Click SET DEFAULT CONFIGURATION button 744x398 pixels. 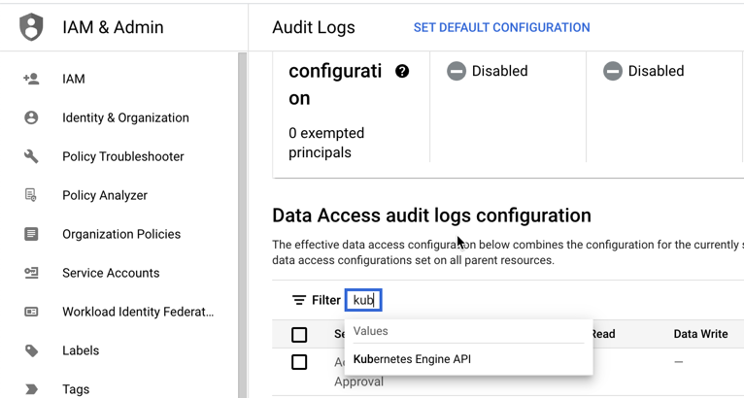(x=501, y=27)
